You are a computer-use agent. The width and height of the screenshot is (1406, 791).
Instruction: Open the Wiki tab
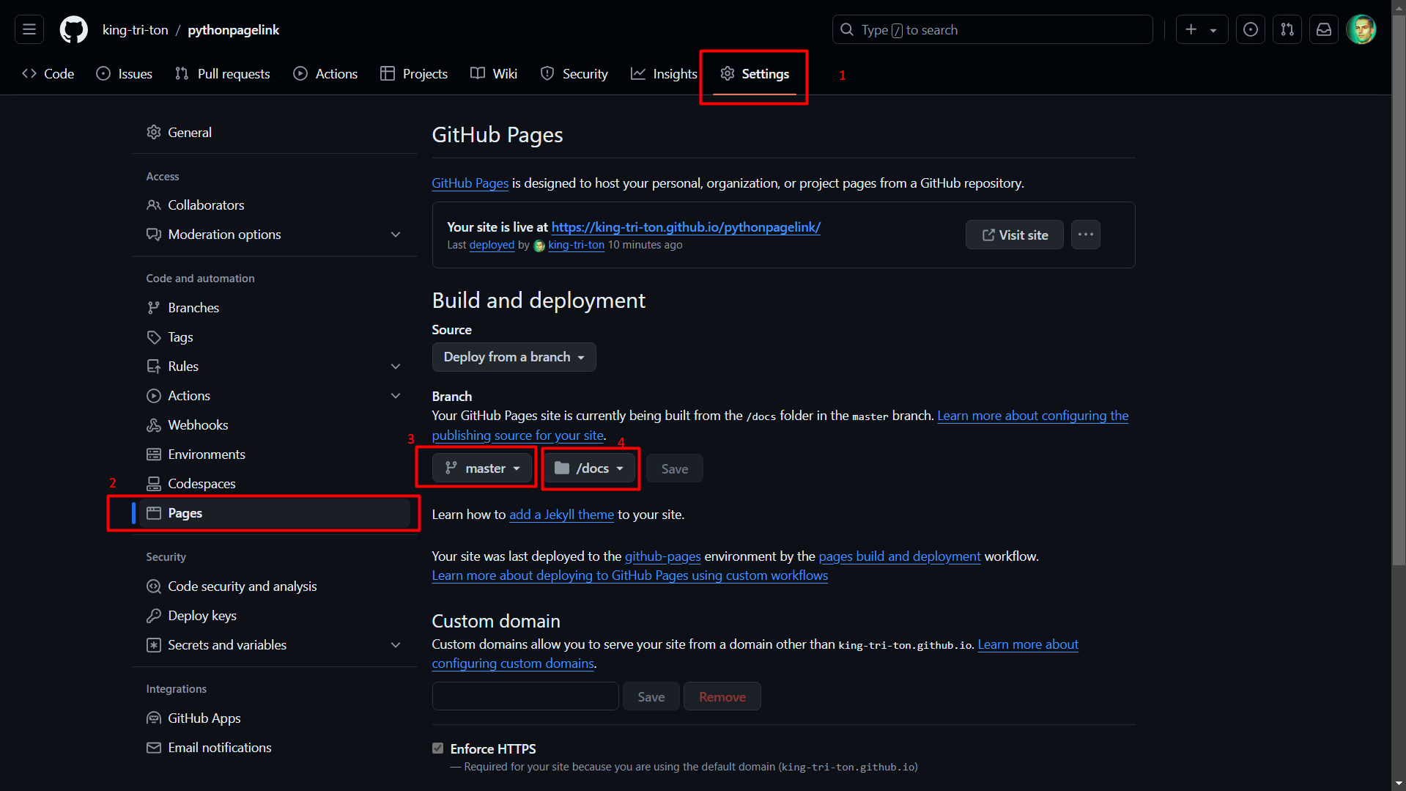tap(495, 74)
